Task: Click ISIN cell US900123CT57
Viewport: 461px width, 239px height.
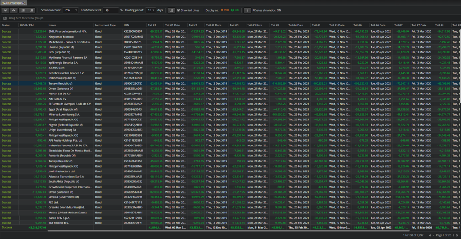Action: tap(134, 83)
